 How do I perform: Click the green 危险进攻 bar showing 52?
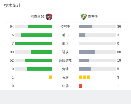pos(38,60)
